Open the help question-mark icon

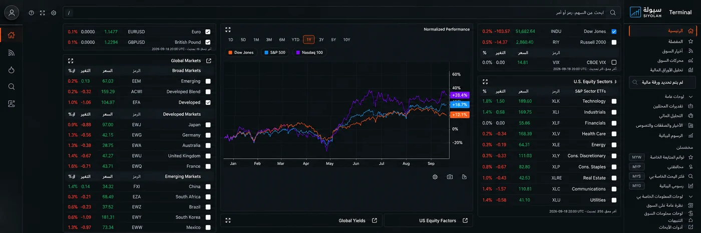click(x=32, y=12)
